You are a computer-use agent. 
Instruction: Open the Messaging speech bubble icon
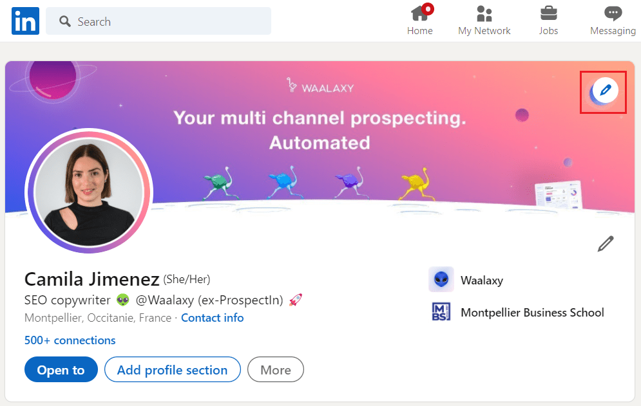[x=613, y=14]
